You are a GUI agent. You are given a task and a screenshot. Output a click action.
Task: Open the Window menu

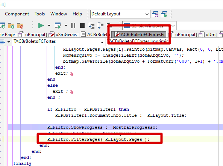tap(59, 14)
